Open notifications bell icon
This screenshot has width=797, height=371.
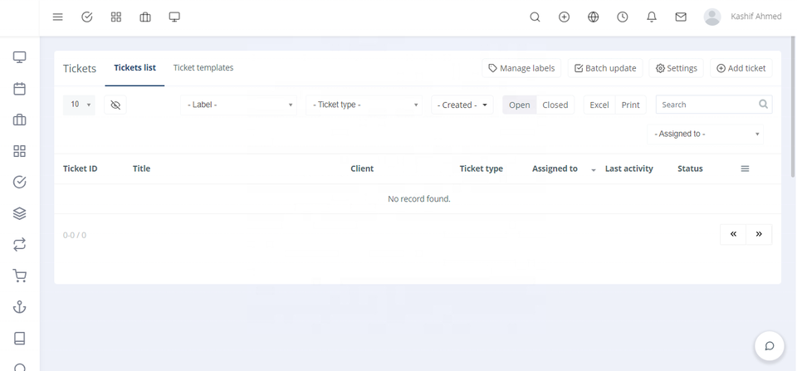(x=652, y=17)
